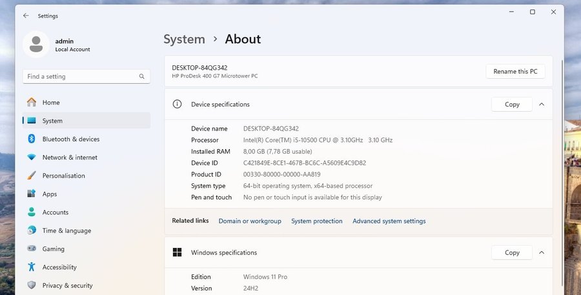Viewport: 581px width, 295px height.
Task: Click the Home icon in sidebar
Action: [31, 103]
